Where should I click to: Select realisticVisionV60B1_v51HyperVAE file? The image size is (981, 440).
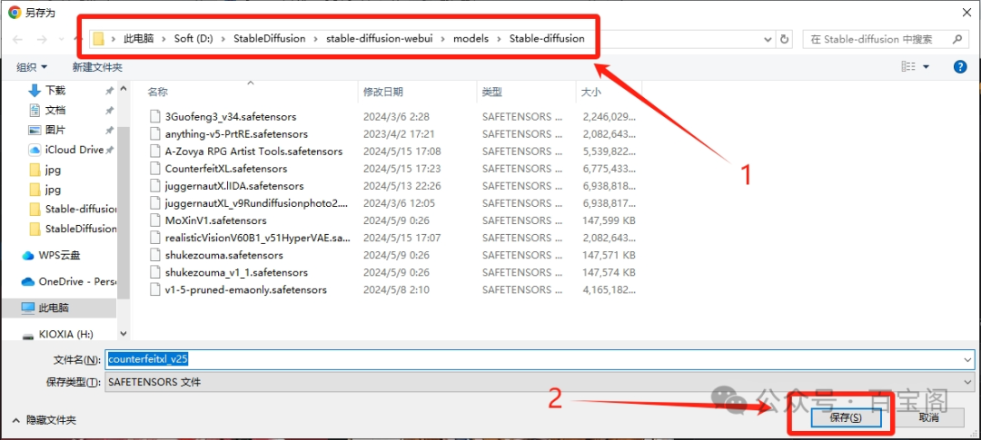pos(258,238)
